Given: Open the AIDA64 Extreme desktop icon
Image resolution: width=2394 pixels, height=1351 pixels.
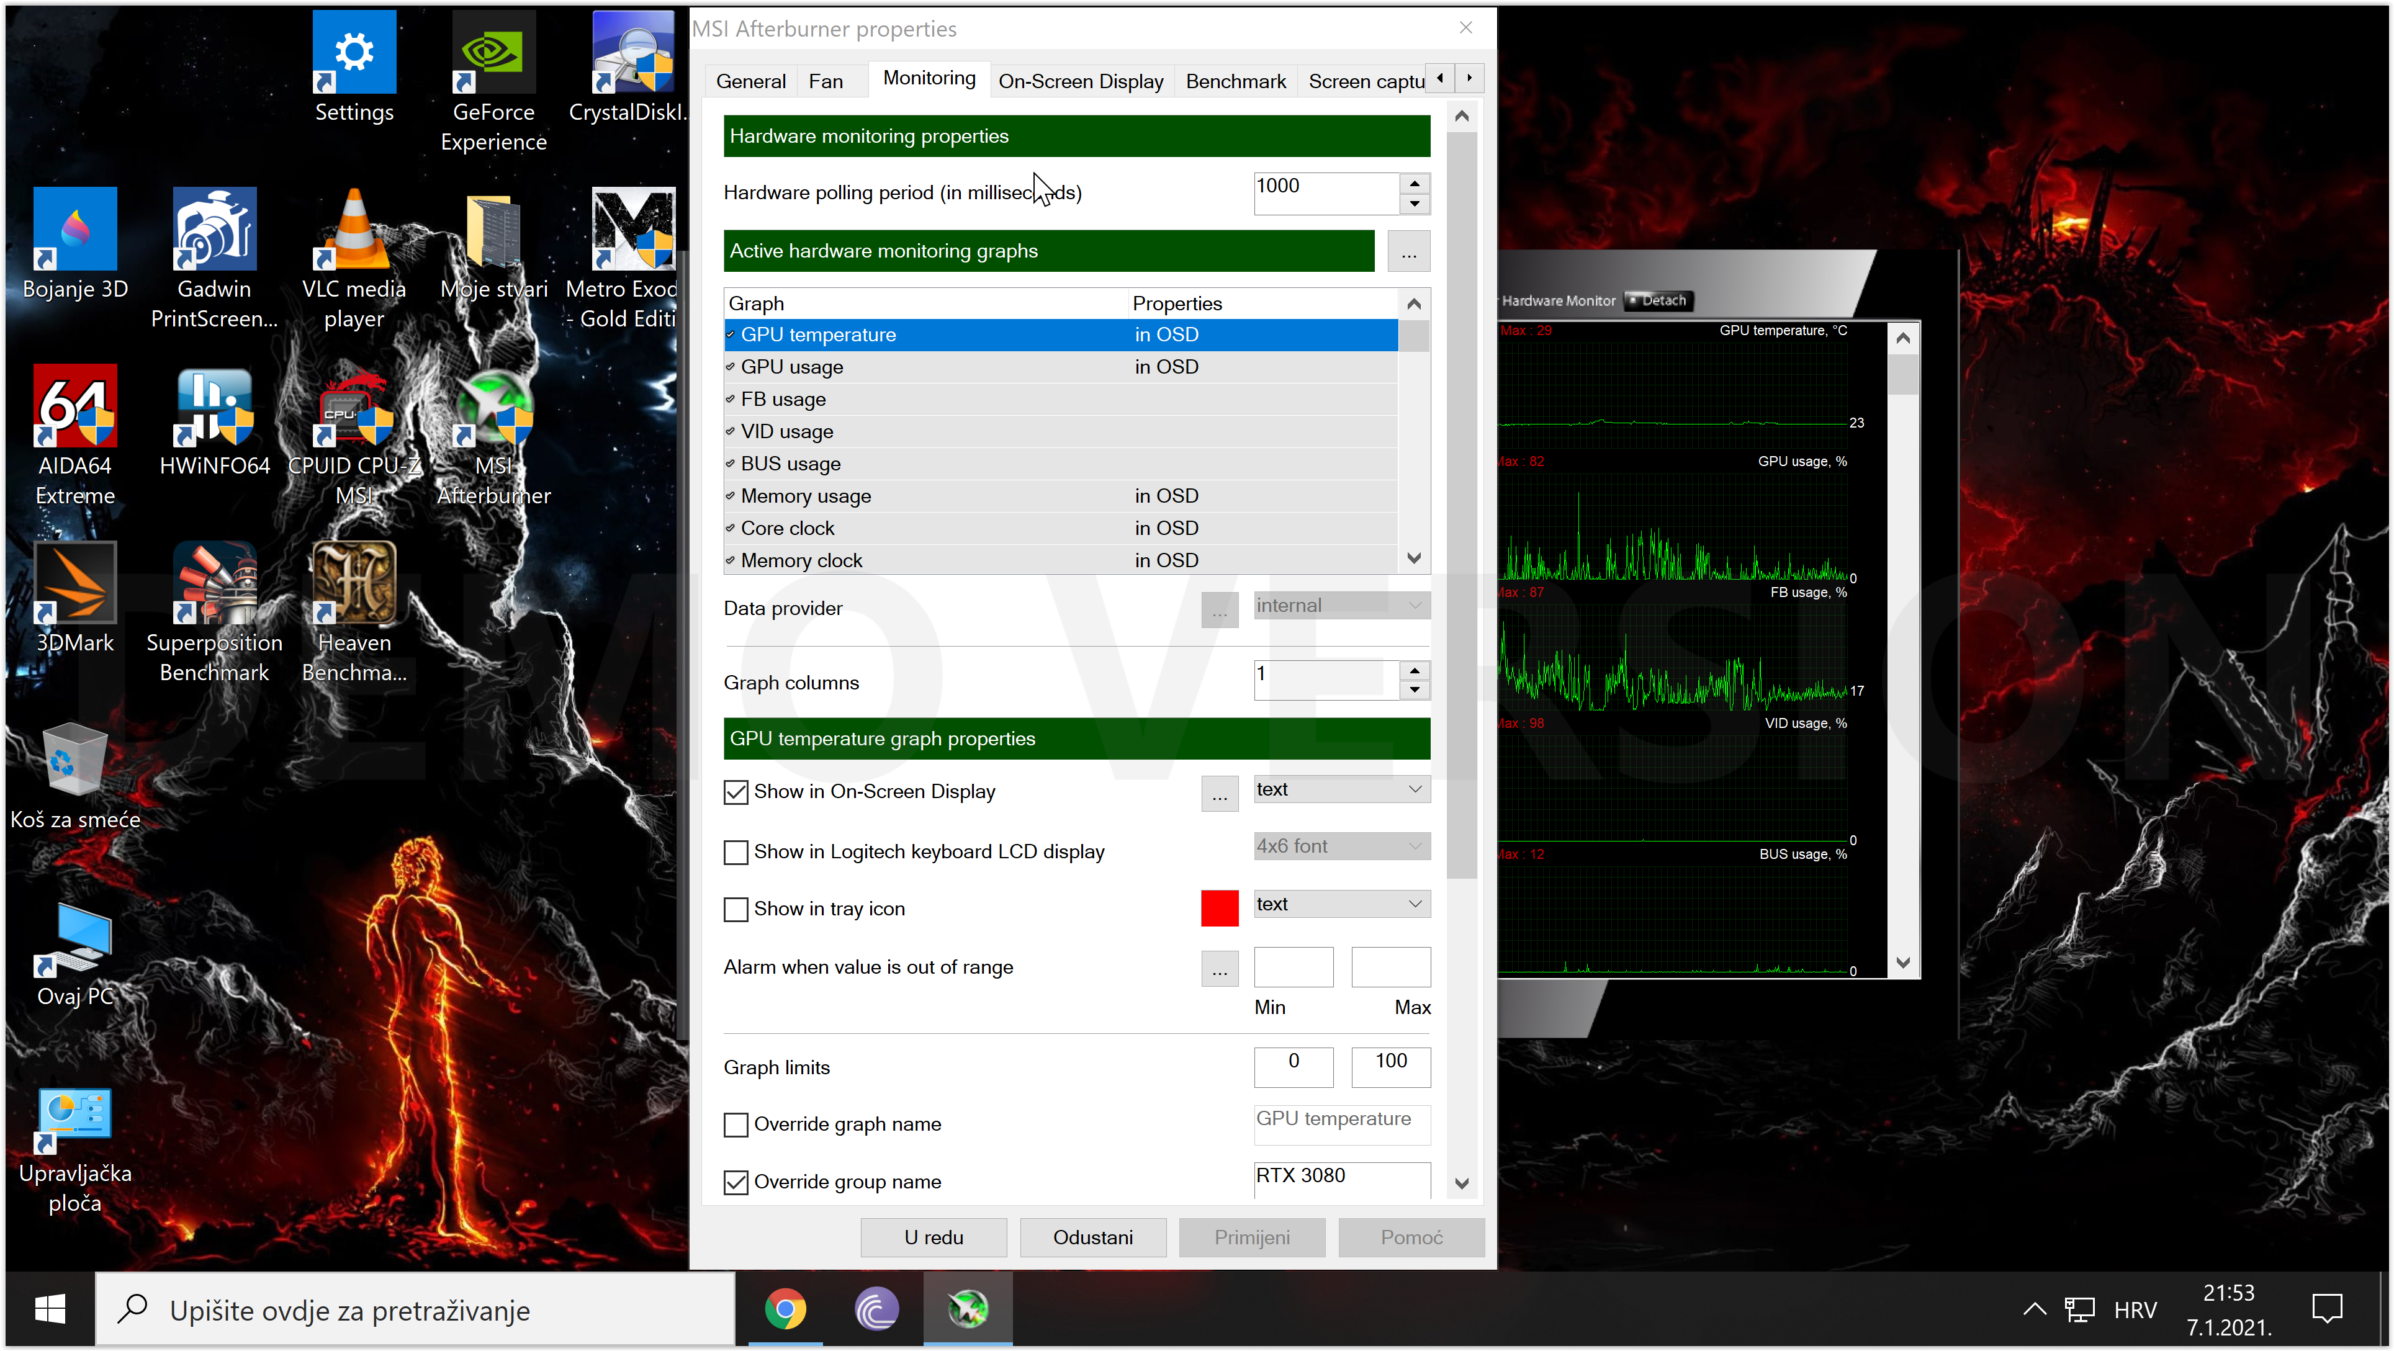Looking at the screenshot, I should pyautogui.click(x=75, y=435).
